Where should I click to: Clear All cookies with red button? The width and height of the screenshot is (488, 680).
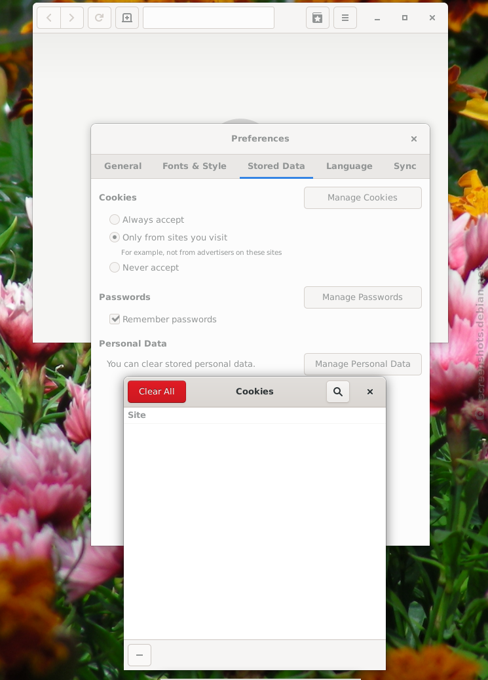pyautogui.click(x=157, y=392)
